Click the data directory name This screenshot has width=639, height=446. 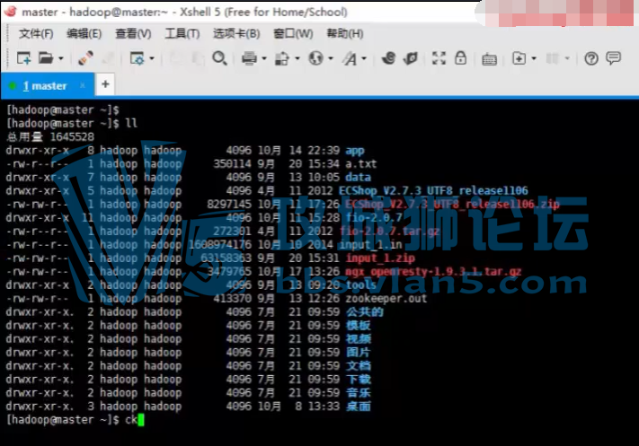[x=358, y=178]
